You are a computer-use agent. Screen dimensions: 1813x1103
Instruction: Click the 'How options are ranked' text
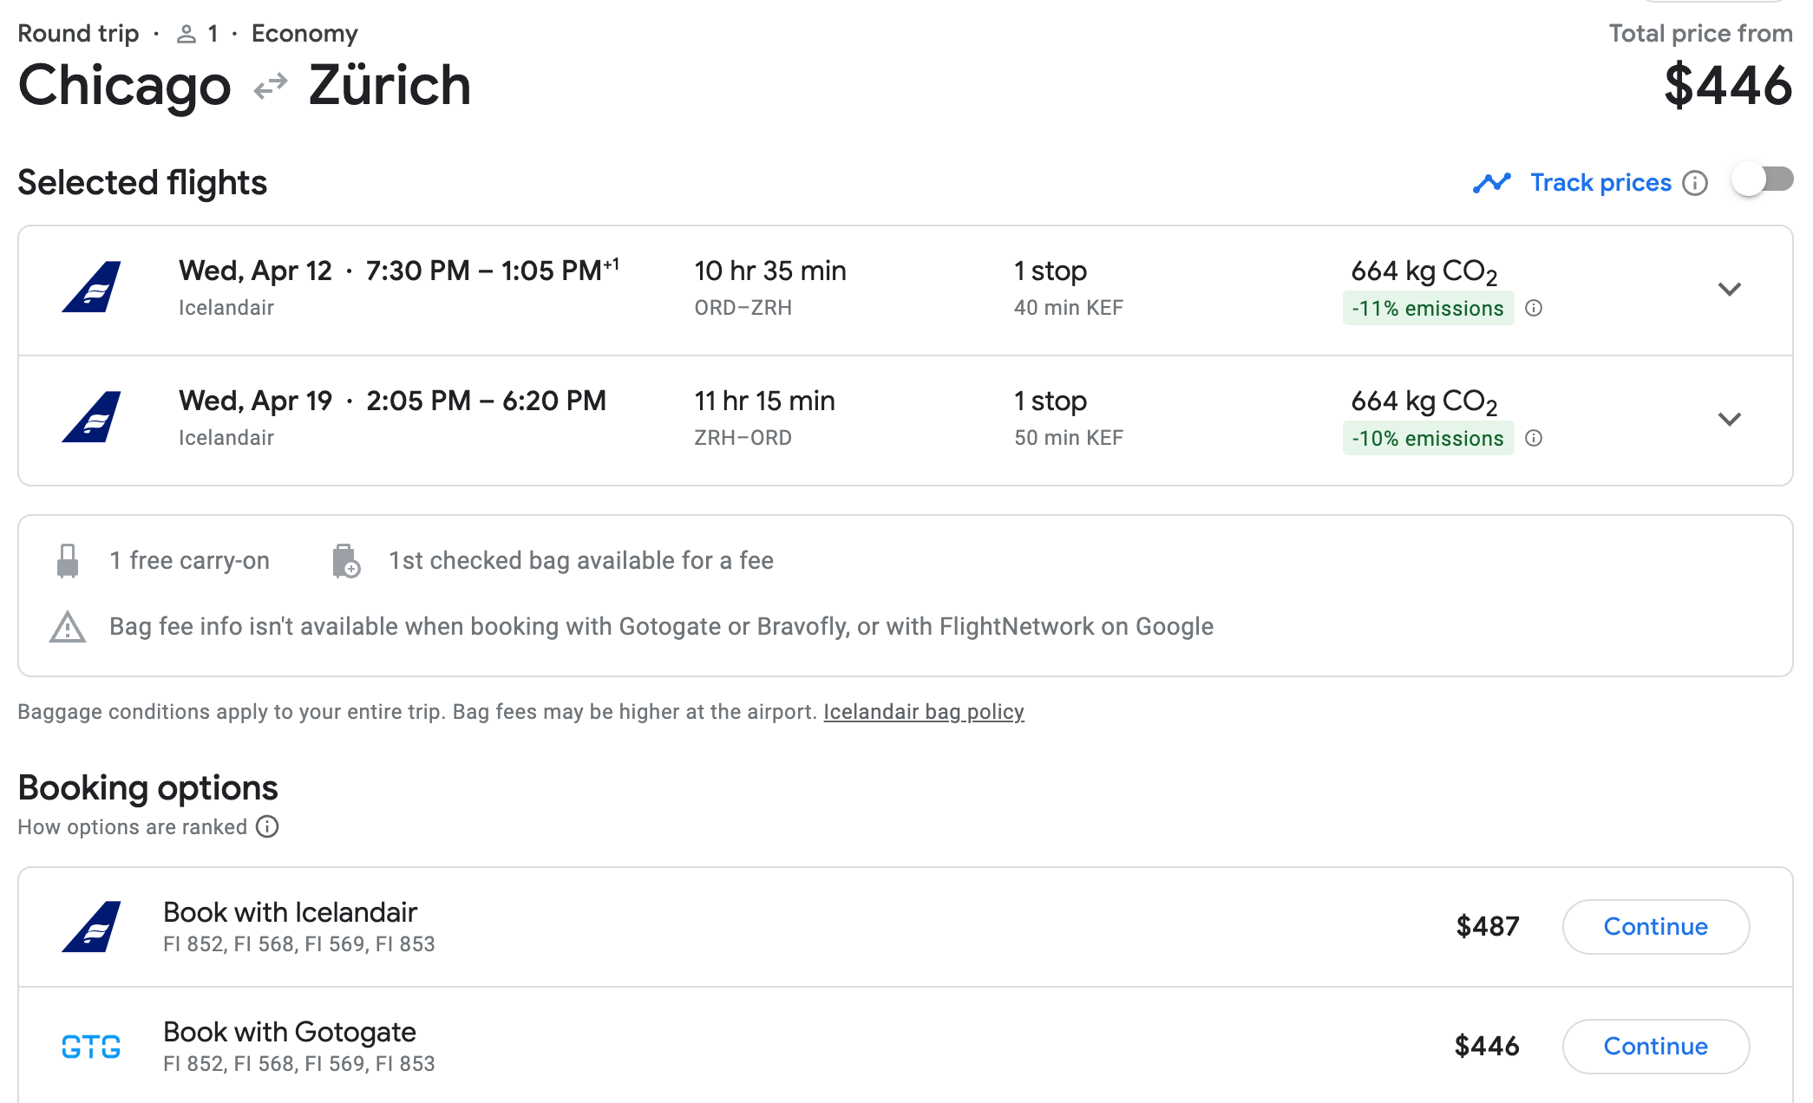(x=132, y=827)
